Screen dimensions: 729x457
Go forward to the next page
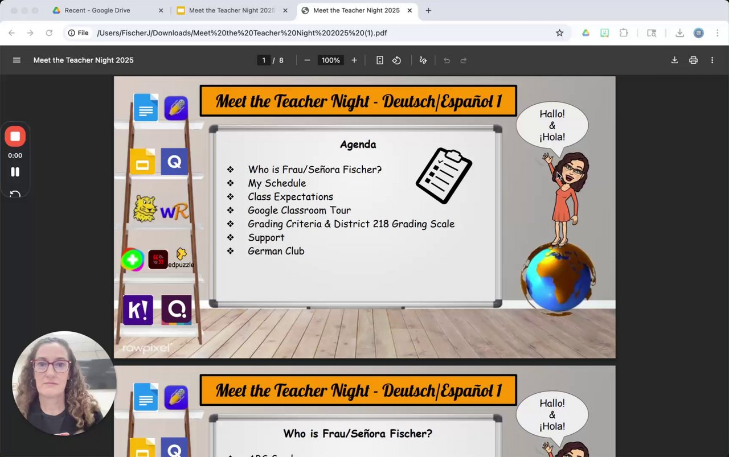[x=30, y=33]
